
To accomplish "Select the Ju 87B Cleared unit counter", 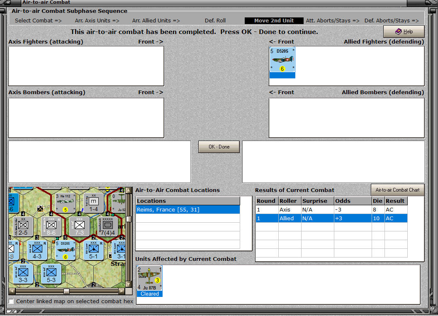I will (150, 281).
